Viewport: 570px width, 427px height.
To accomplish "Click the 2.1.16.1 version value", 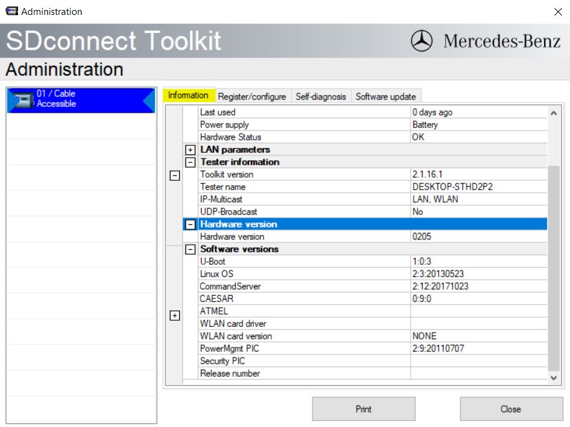I will pyautogui.click(x=427, y=174).
